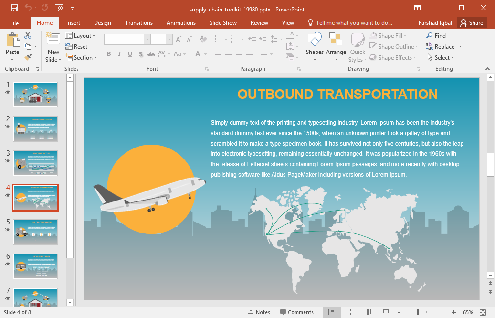The width and height of the screenshot is (495, 318).
Task: Click the Find button
Action: click(x=436, y=36)
